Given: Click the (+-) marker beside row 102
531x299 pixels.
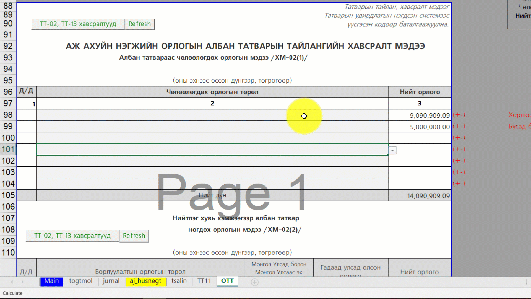Looking at the screenshot, I should (459, 161).
